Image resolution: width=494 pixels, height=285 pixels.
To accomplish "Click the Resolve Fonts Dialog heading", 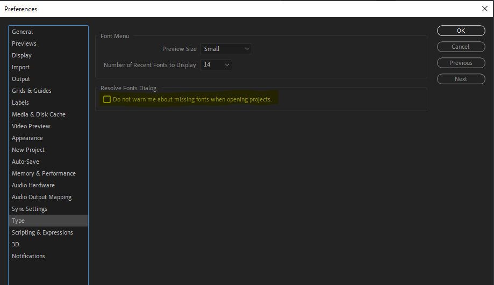I will point(128,88).
